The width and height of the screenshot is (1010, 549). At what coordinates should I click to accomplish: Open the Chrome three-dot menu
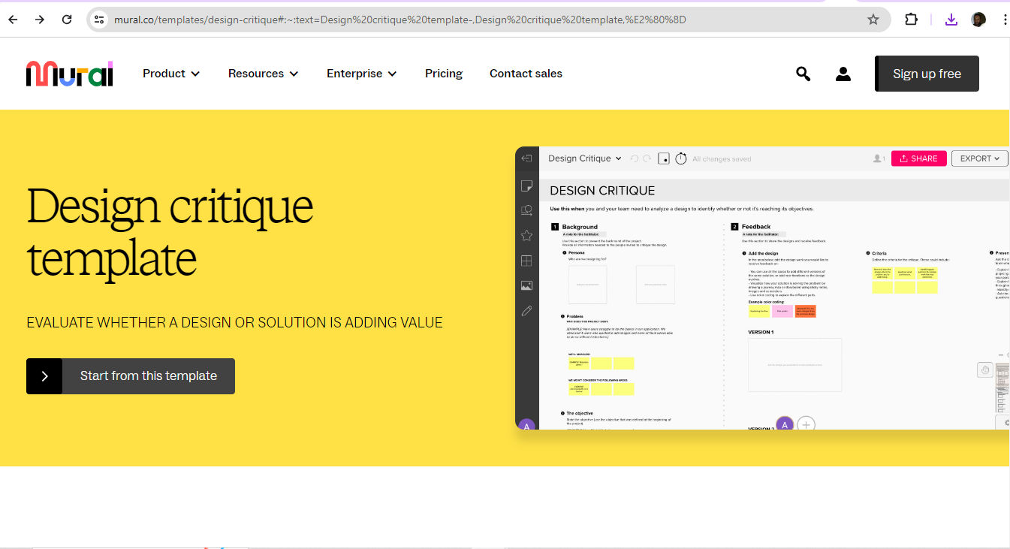tap(1005, 20)
